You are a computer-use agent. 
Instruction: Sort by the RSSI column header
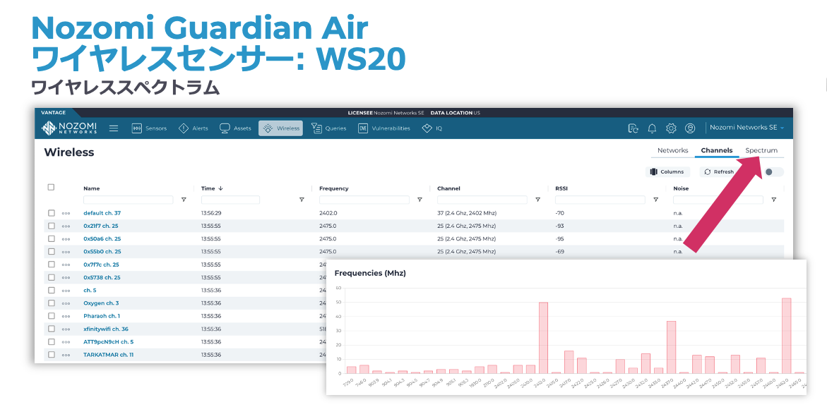[x=561, y=188]
